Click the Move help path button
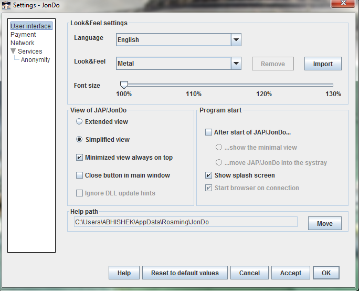 point(325,223)
